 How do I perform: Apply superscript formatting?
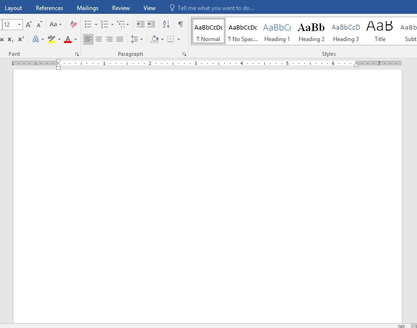pos(21,39)
